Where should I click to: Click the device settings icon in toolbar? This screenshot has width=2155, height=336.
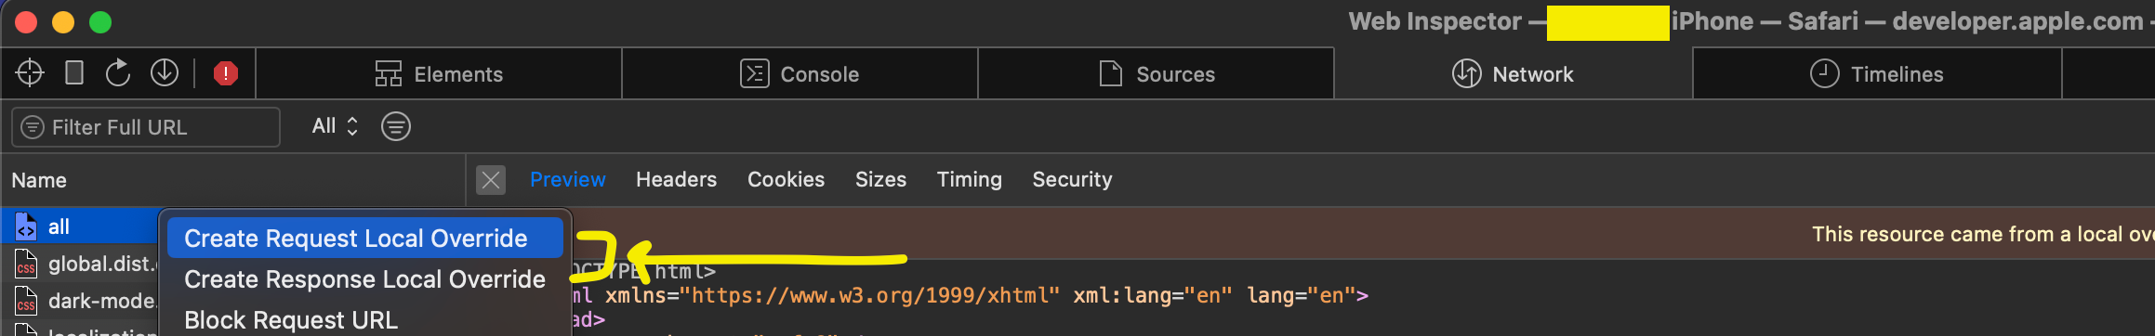74,72
